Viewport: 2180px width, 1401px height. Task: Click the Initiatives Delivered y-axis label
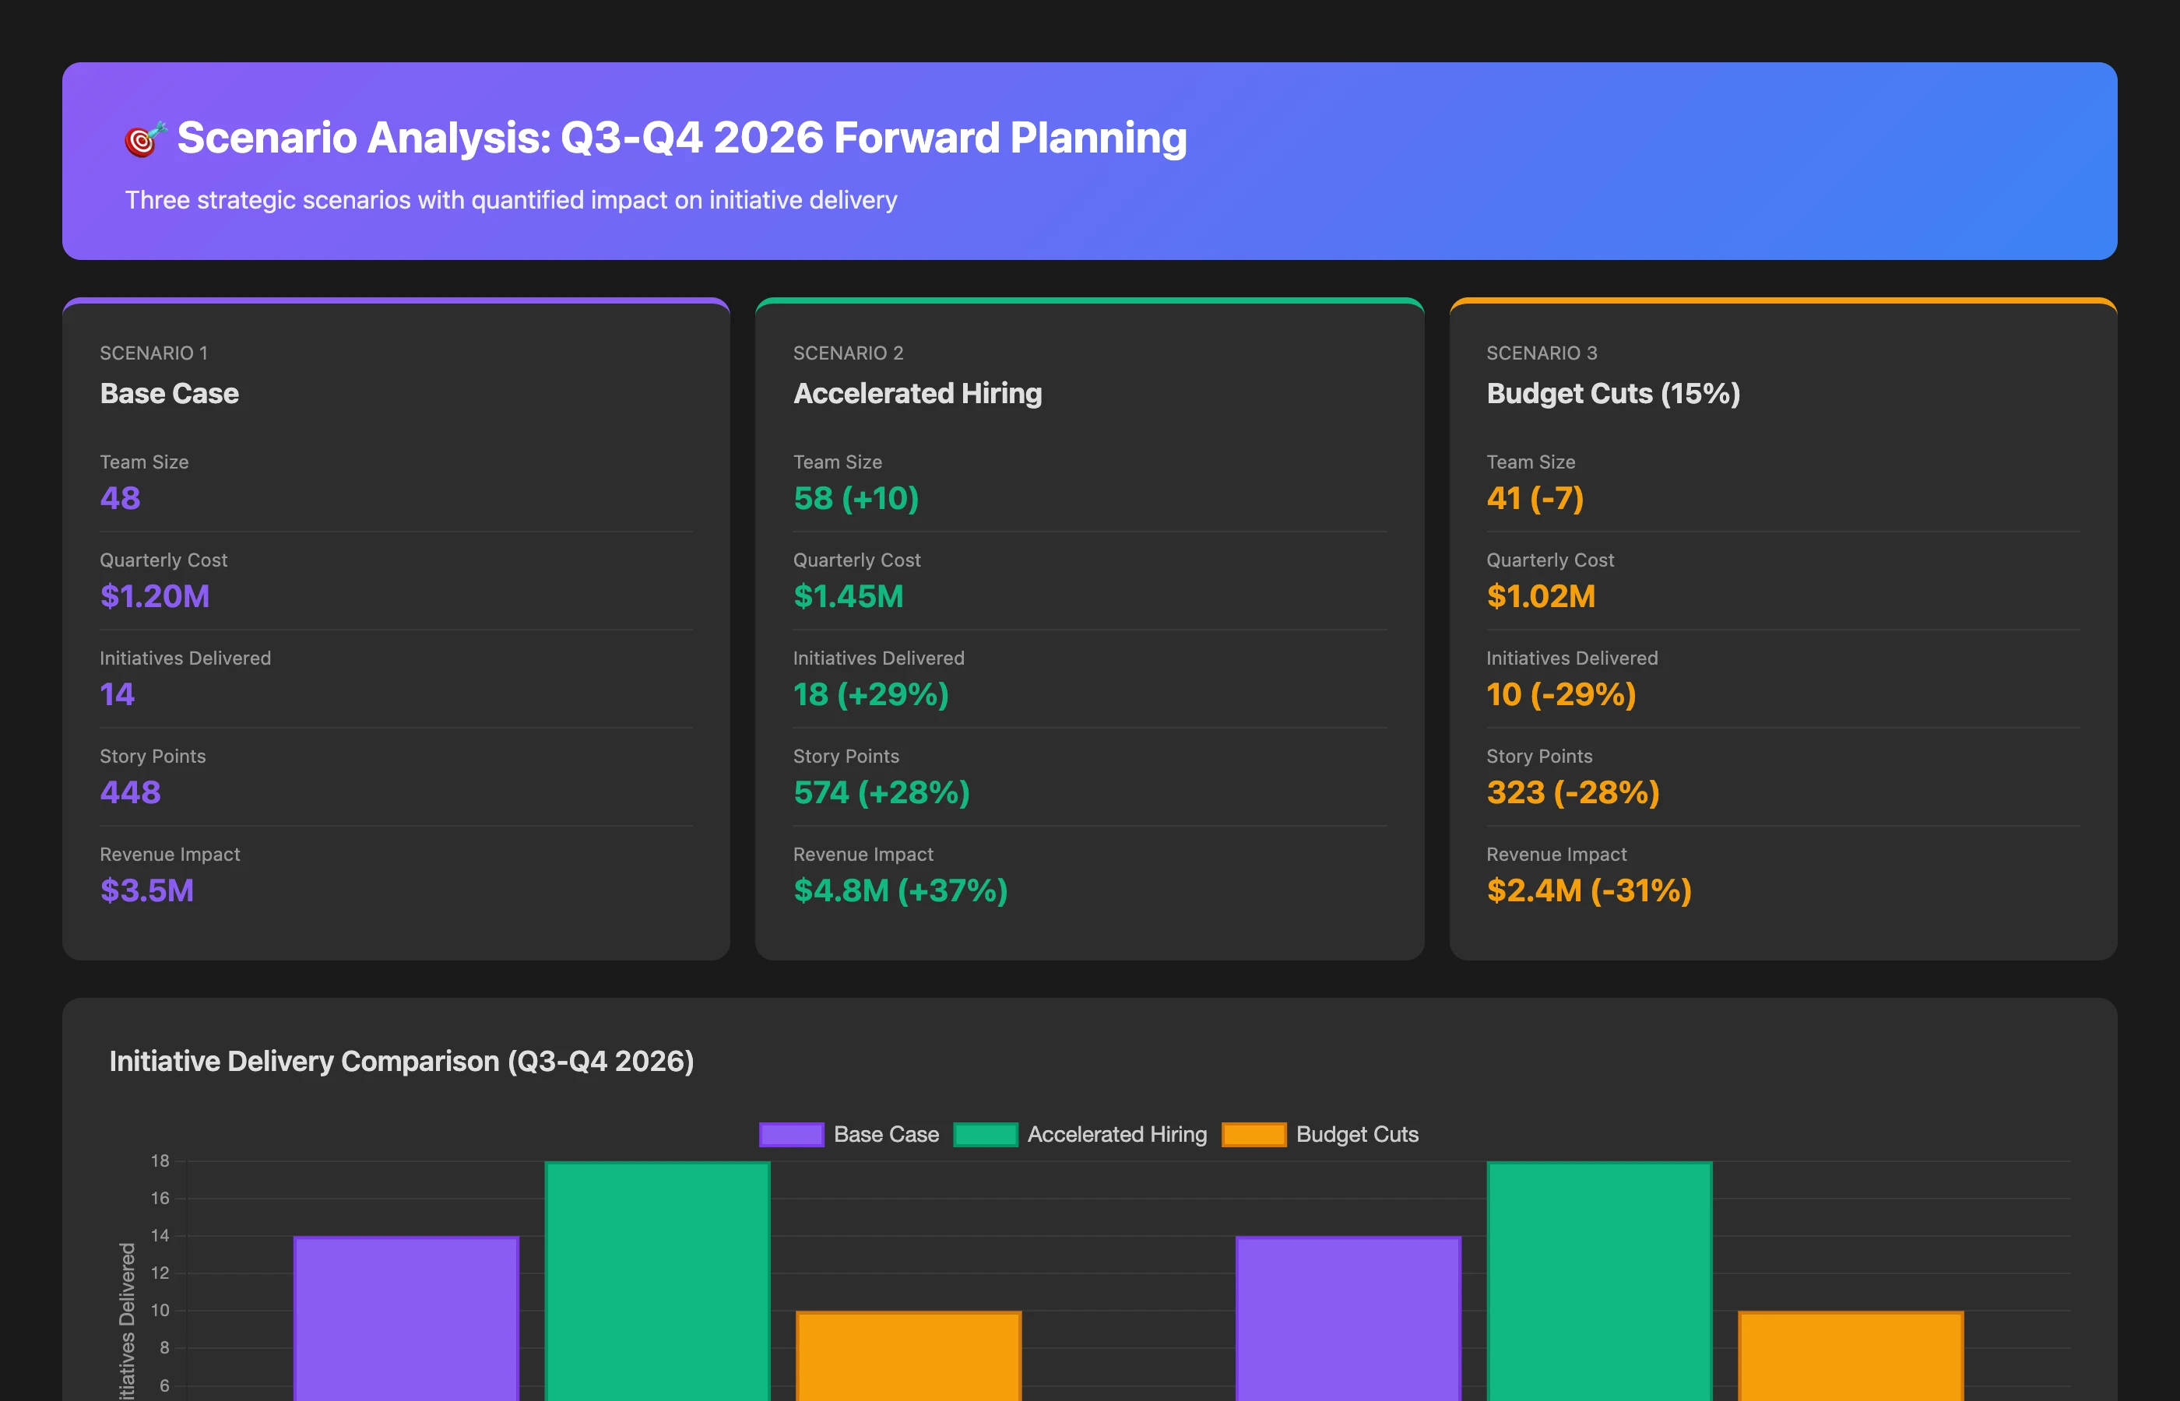point(126,1322)
